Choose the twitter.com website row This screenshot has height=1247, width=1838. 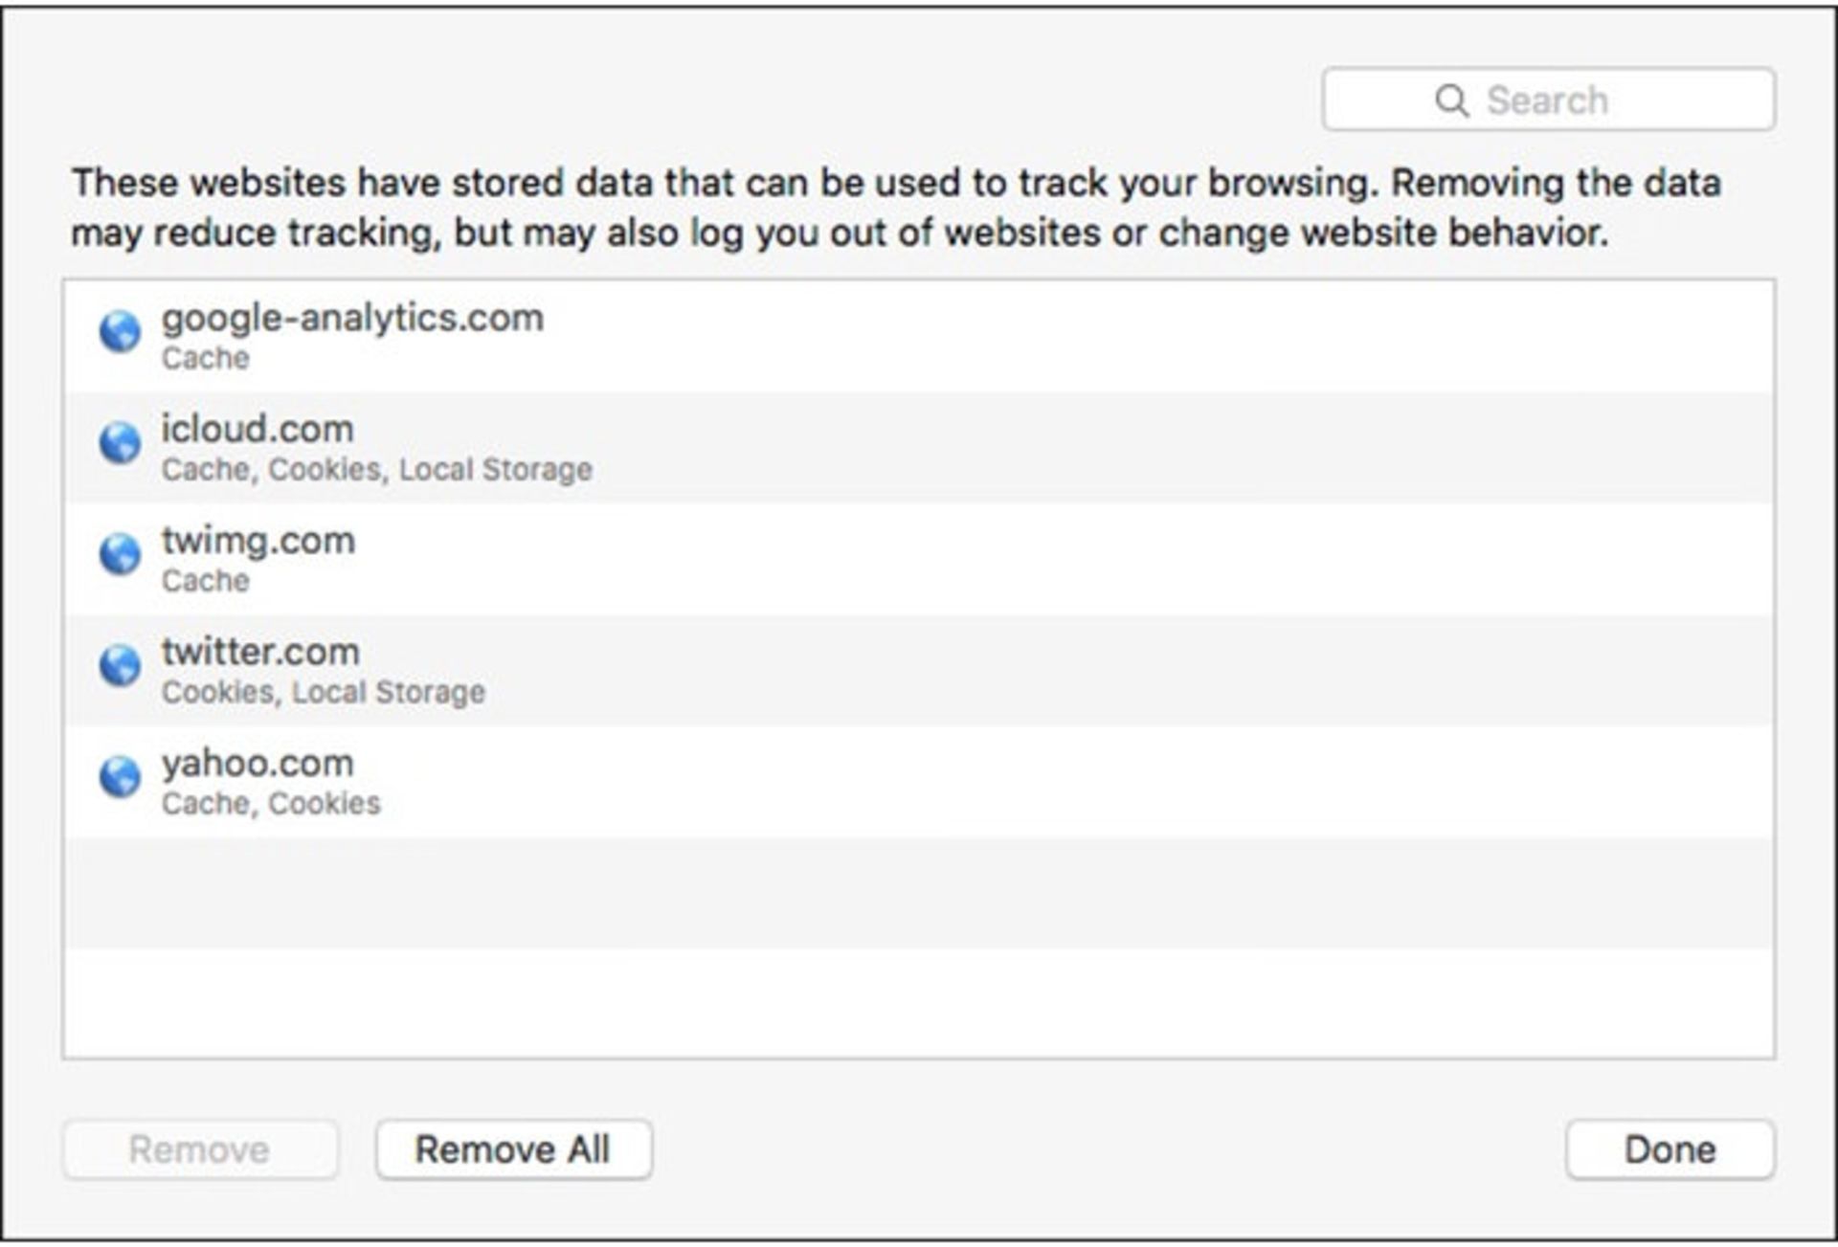click(x=260, y=652)
